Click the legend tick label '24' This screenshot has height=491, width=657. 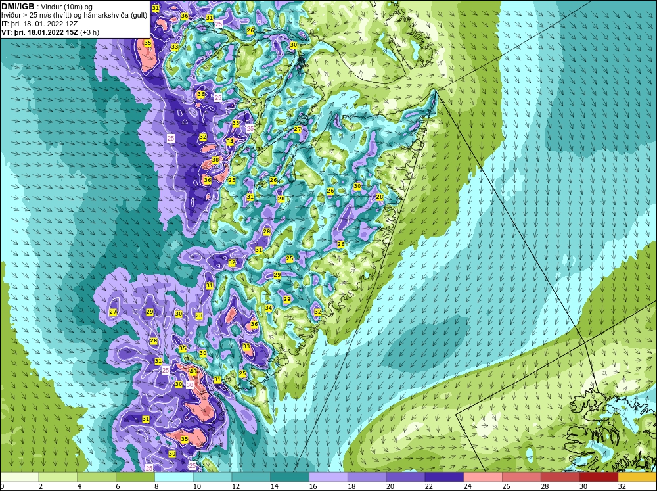(x=467, y=486)
